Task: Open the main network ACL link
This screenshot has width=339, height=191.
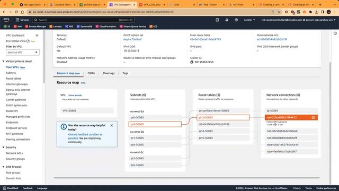Action: click(272, 39)
